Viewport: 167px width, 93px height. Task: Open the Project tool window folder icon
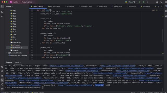point(2,6)
